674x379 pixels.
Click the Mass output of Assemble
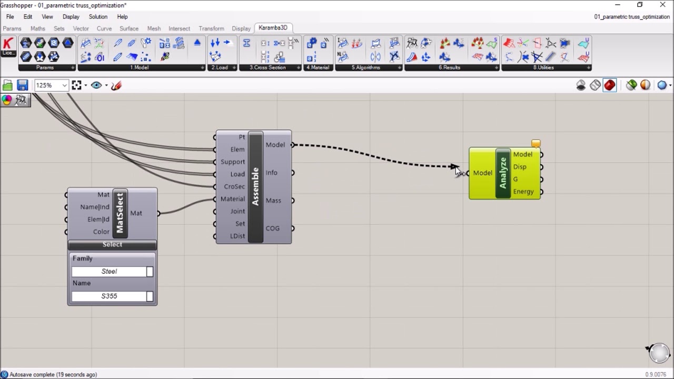coord(273,201)
